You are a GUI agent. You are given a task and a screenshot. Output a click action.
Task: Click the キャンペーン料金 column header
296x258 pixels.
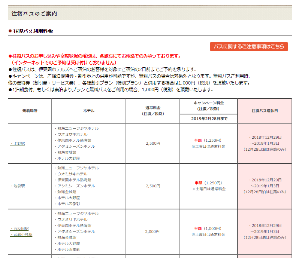pos(209,106)
